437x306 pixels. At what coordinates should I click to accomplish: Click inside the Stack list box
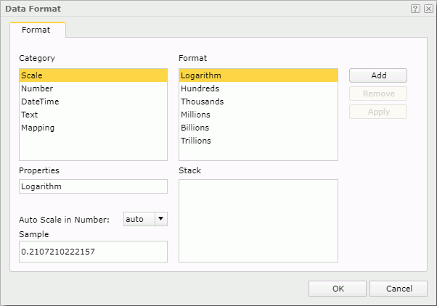click(x=258, y=221)
